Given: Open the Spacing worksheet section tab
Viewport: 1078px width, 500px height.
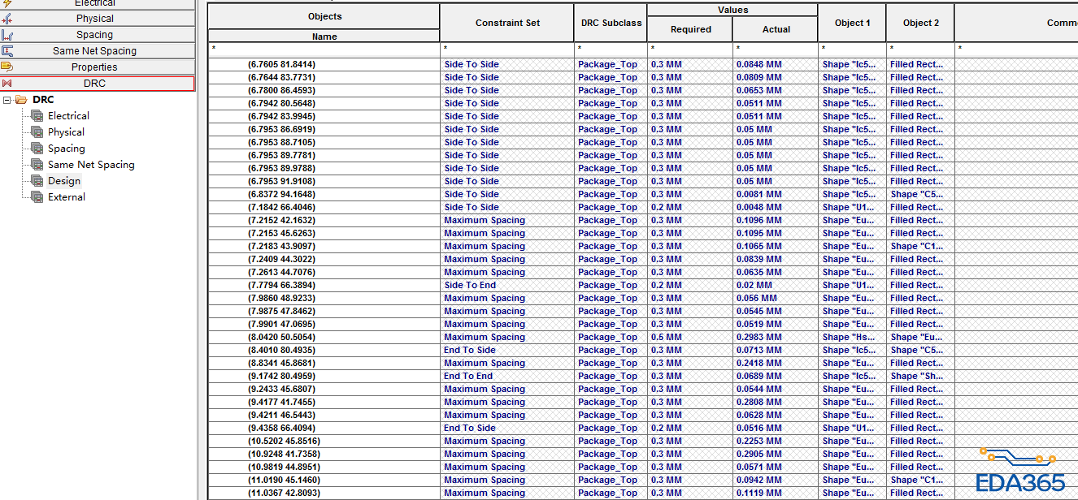Looking at the screenshot, I should [98, 34].
